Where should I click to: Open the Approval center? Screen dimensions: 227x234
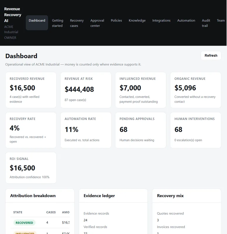97,23
